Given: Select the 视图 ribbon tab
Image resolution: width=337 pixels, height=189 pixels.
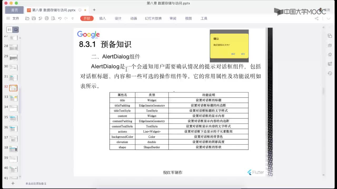Looking at the screenshot, I should click(188, 18).
